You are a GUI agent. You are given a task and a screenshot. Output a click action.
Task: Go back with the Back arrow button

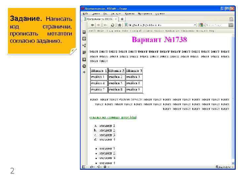pos(92,25)
